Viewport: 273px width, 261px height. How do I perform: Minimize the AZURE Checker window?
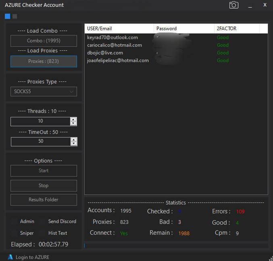(x=250, y=6)
